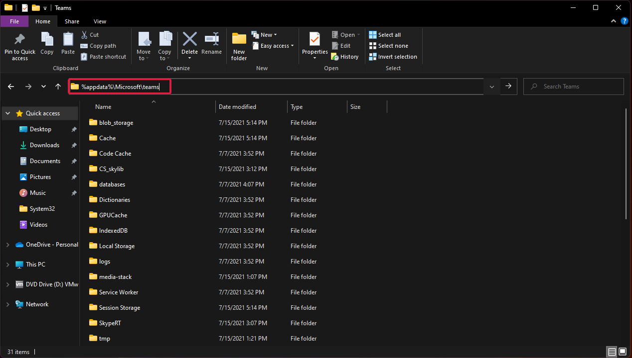The image size is (632, 358).
Task: Open recent locations dropdown arrow
Action: click(x=43, y=87)
